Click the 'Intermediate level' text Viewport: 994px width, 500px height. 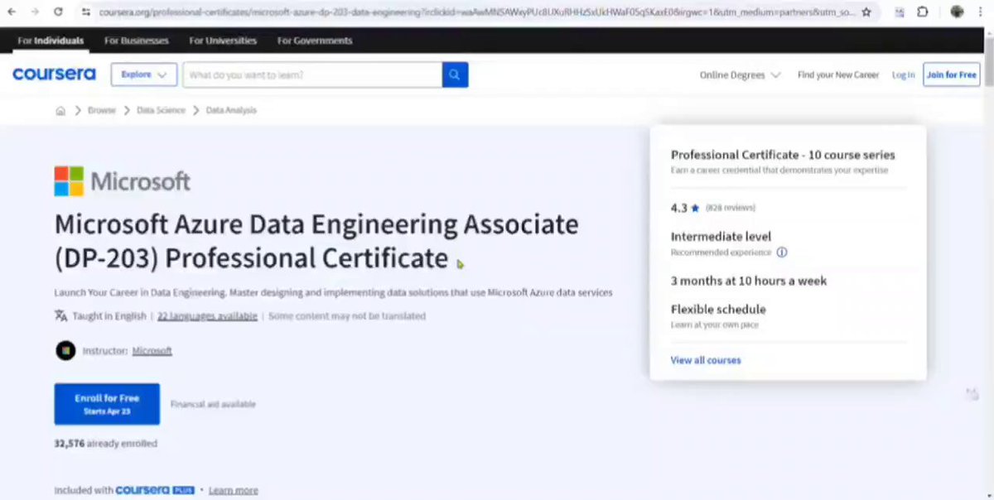pos(721,237)
